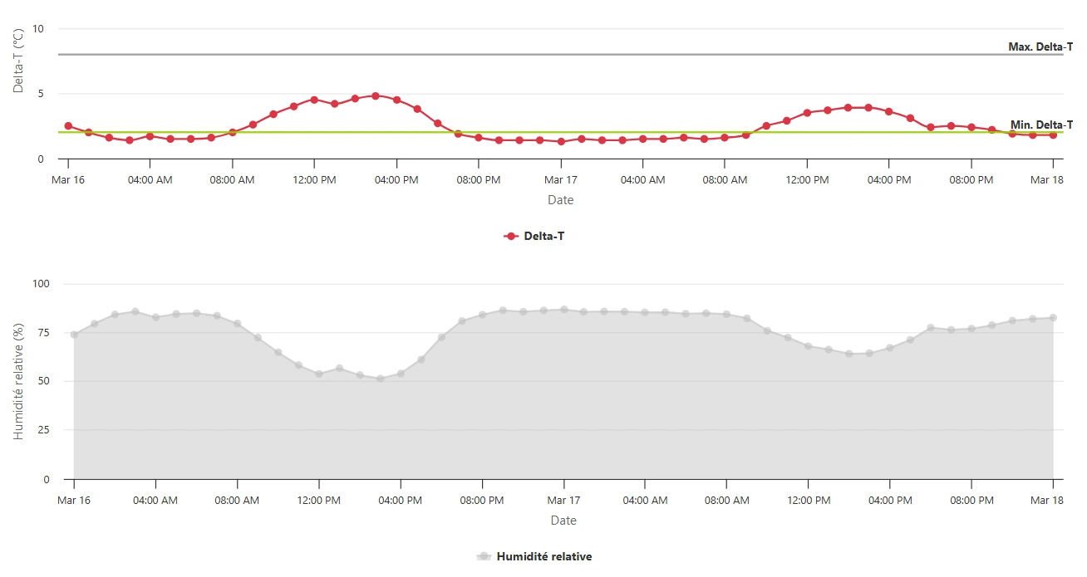Click the grey Humidité relative legend marker icon
Image resolution: width=1087 pixels, height=577 pixels.
pyautogui.click(x=484, y=557)
